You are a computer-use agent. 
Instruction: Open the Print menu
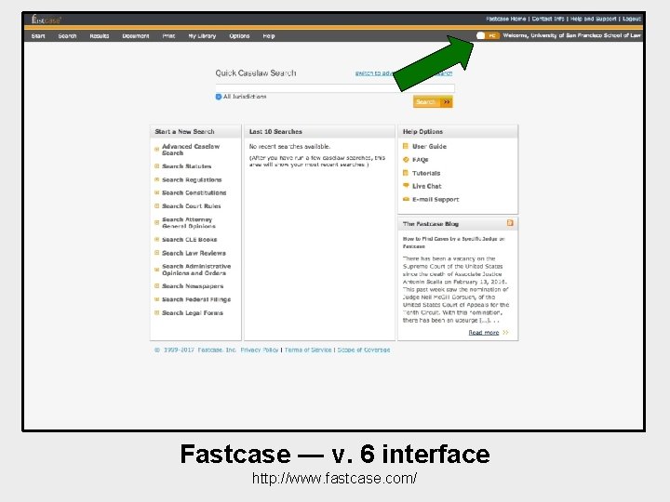tap(168, 36)
